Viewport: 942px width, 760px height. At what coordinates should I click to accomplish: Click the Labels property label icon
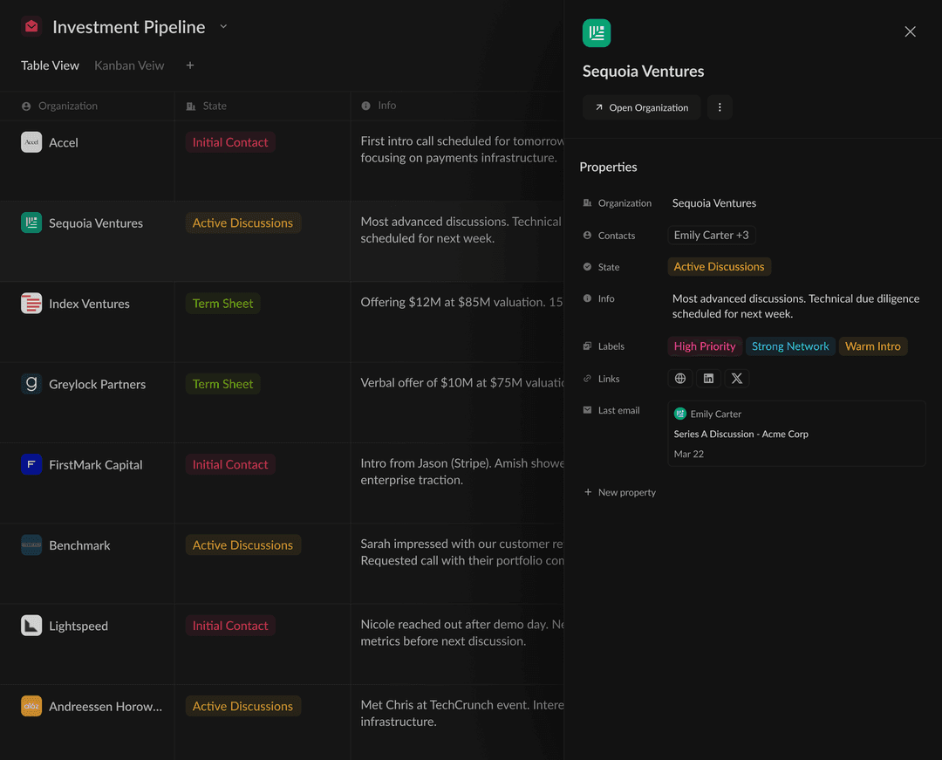tap(587, 346)
